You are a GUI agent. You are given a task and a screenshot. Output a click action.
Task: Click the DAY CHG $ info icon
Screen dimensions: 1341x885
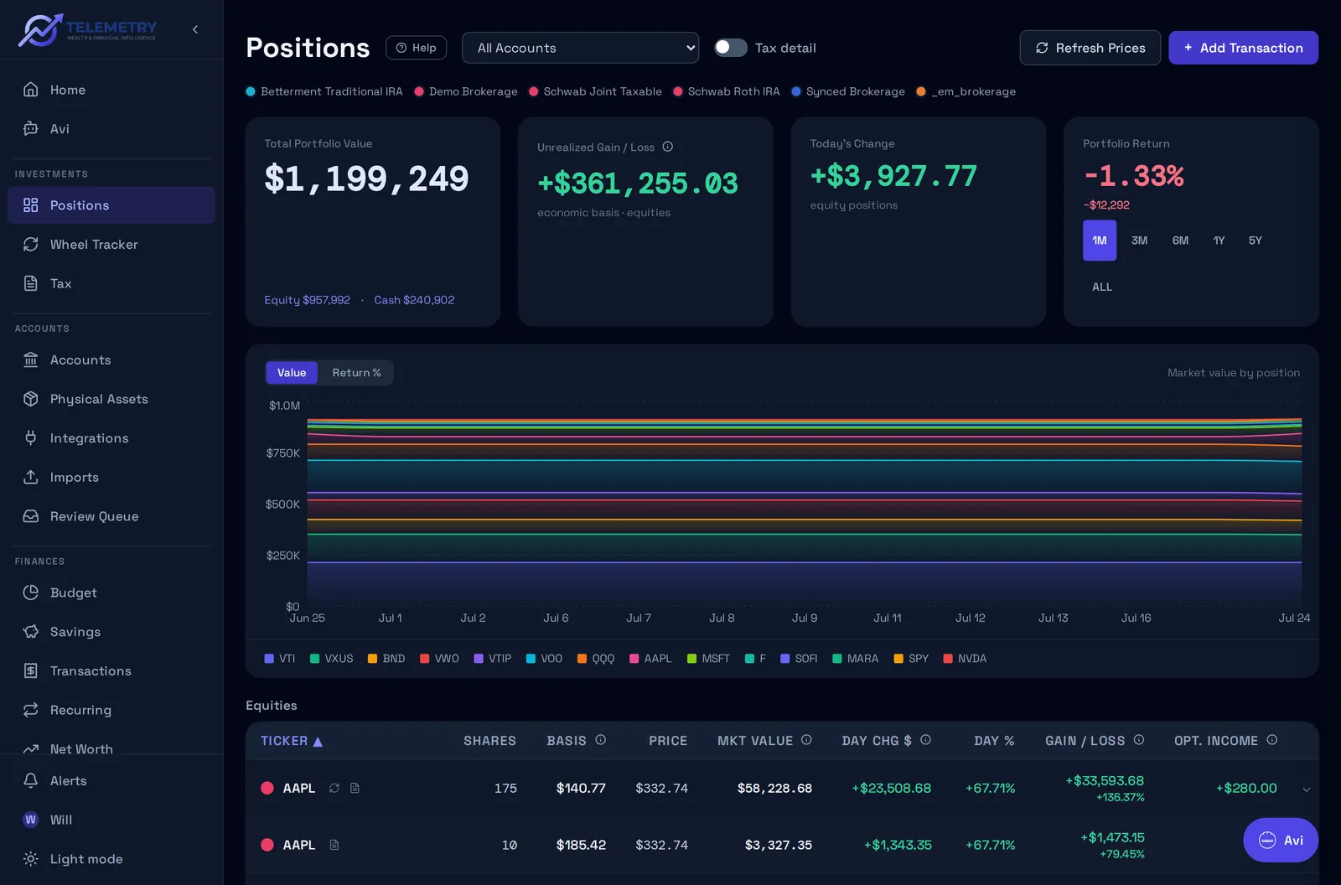(925, 740)
